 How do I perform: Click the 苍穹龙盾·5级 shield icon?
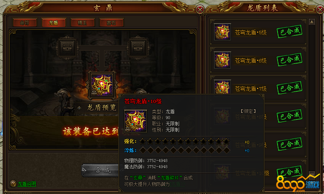222,32
